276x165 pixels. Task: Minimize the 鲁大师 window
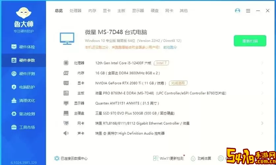point(258,11)
